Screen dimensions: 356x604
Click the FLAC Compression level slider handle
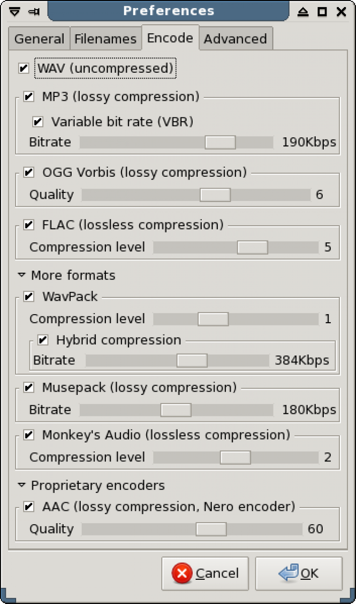click(x=253, y=247)
